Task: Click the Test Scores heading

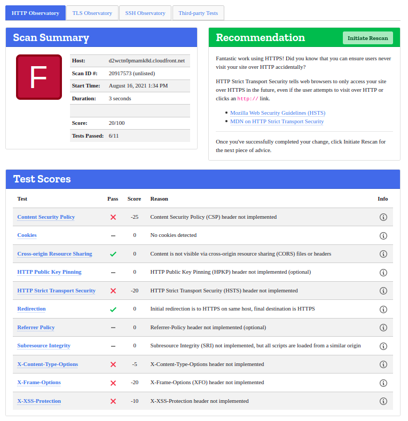Action: coord(42,179)
